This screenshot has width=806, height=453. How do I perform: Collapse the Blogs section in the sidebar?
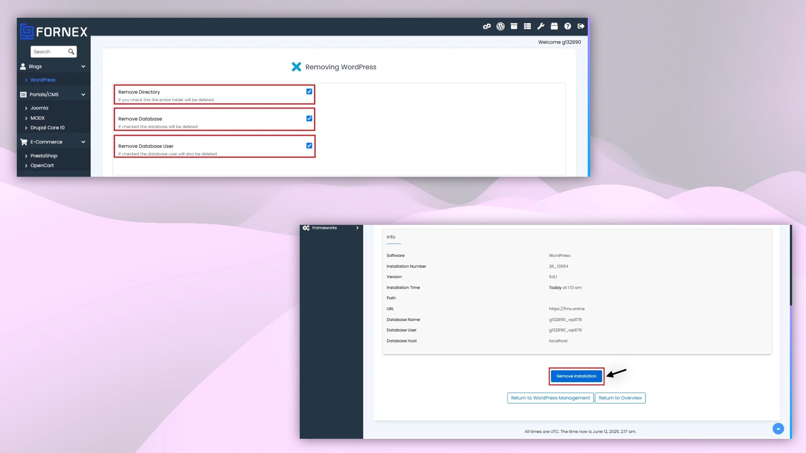point(83,66)
